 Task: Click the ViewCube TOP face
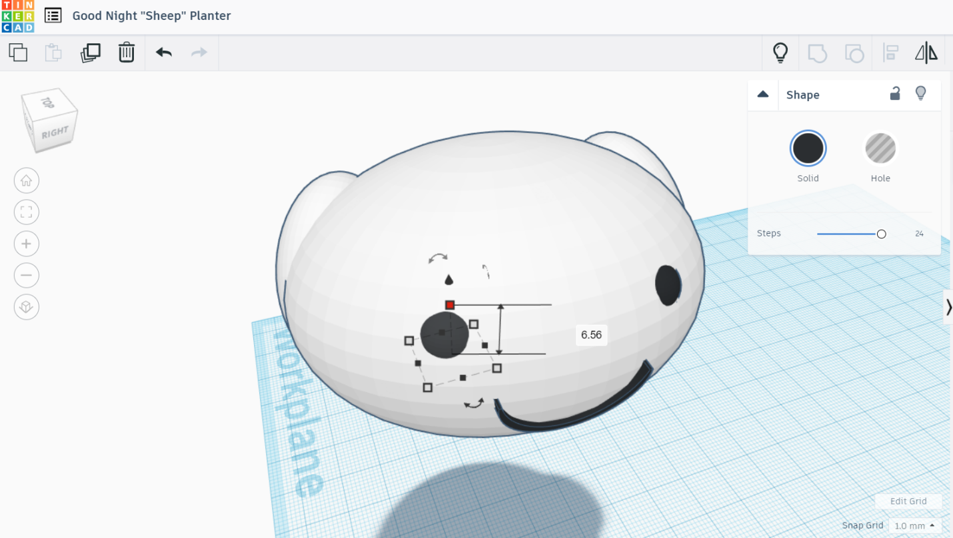tap(47, 102)
